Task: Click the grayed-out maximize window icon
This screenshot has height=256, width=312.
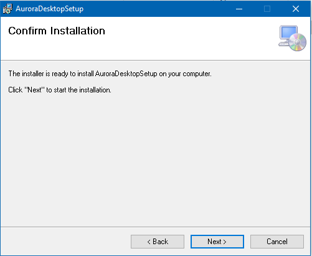Action: pyautogui.click(x=267, y=9)
